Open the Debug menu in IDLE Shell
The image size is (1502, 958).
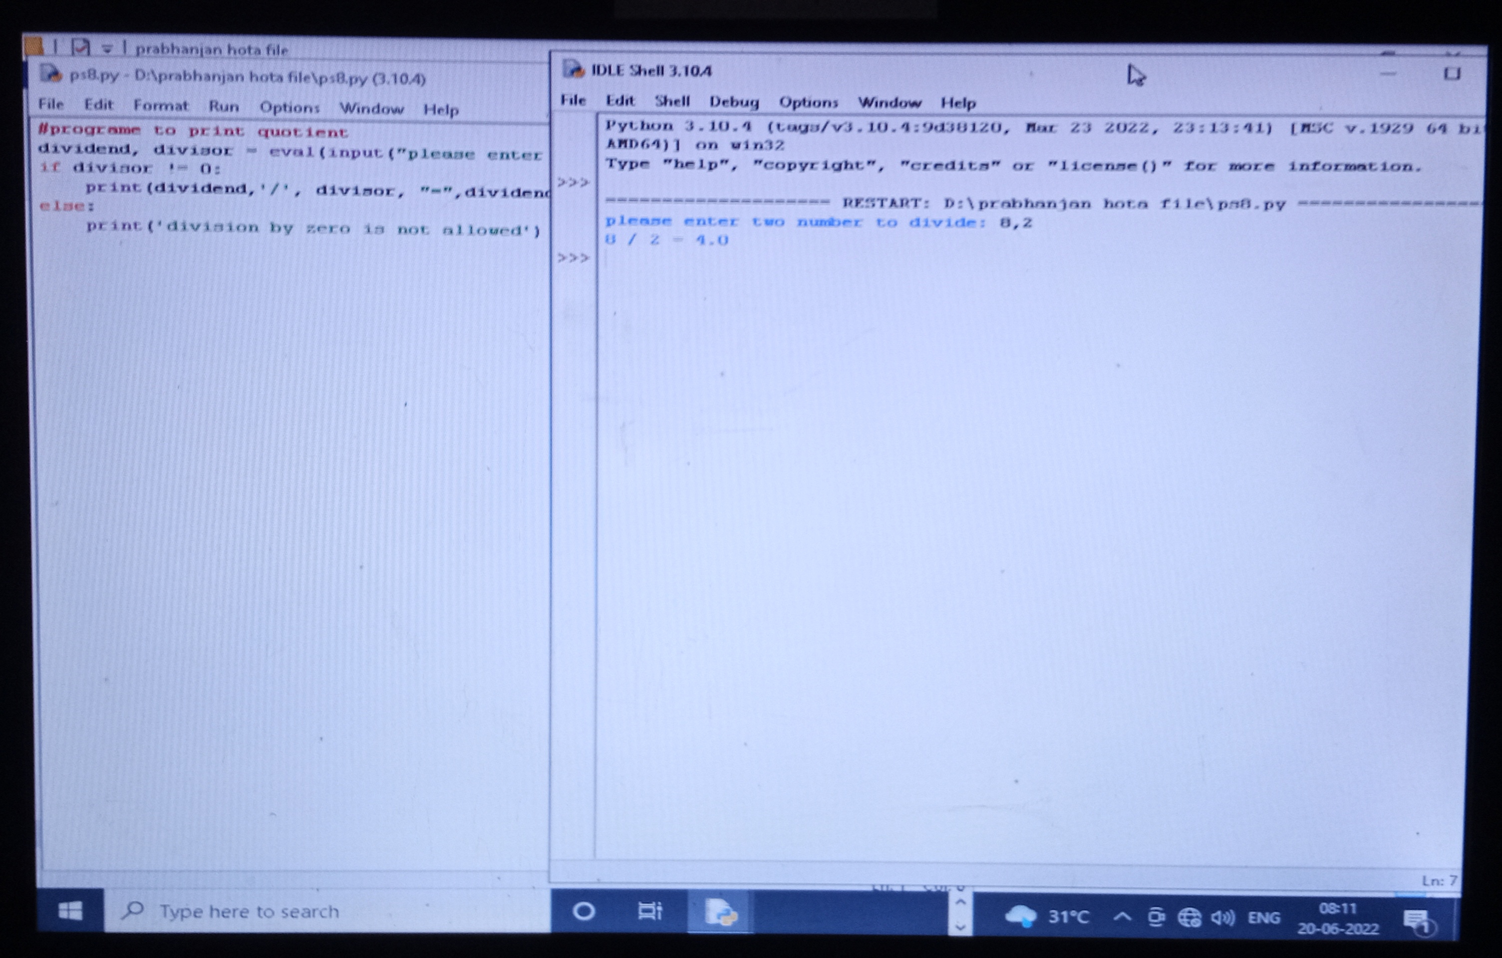point(734,102)
